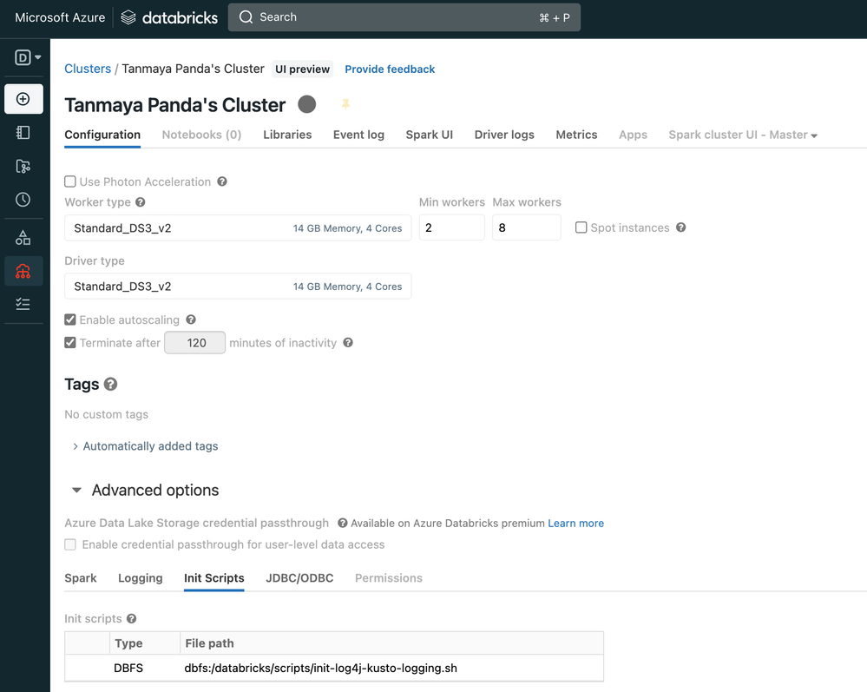Screen dimensions: 867x692
Task: Open the Event log tab
Action: tap(358, 135)
